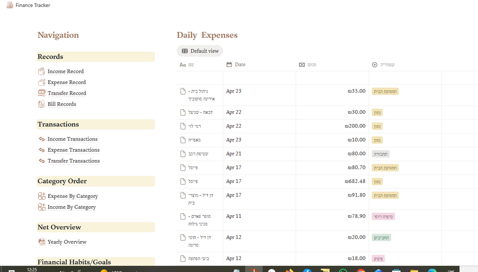478x272 pixels.
Task: Click the קטגוריה category column header
Action: (x=405, y=64)
